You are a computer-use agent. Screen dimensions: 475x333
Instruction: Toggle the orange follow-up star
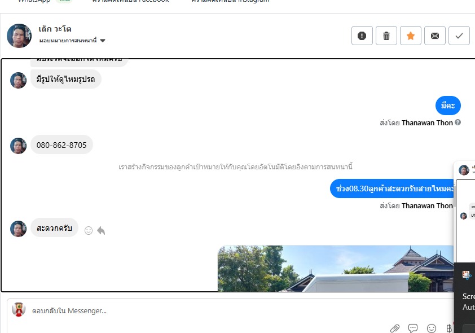(411, 36)
